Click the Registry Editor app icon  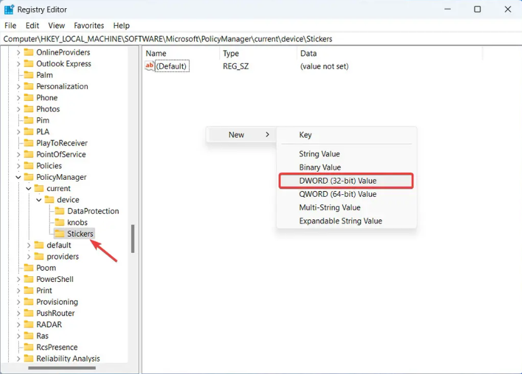click(x=9, y=9)
